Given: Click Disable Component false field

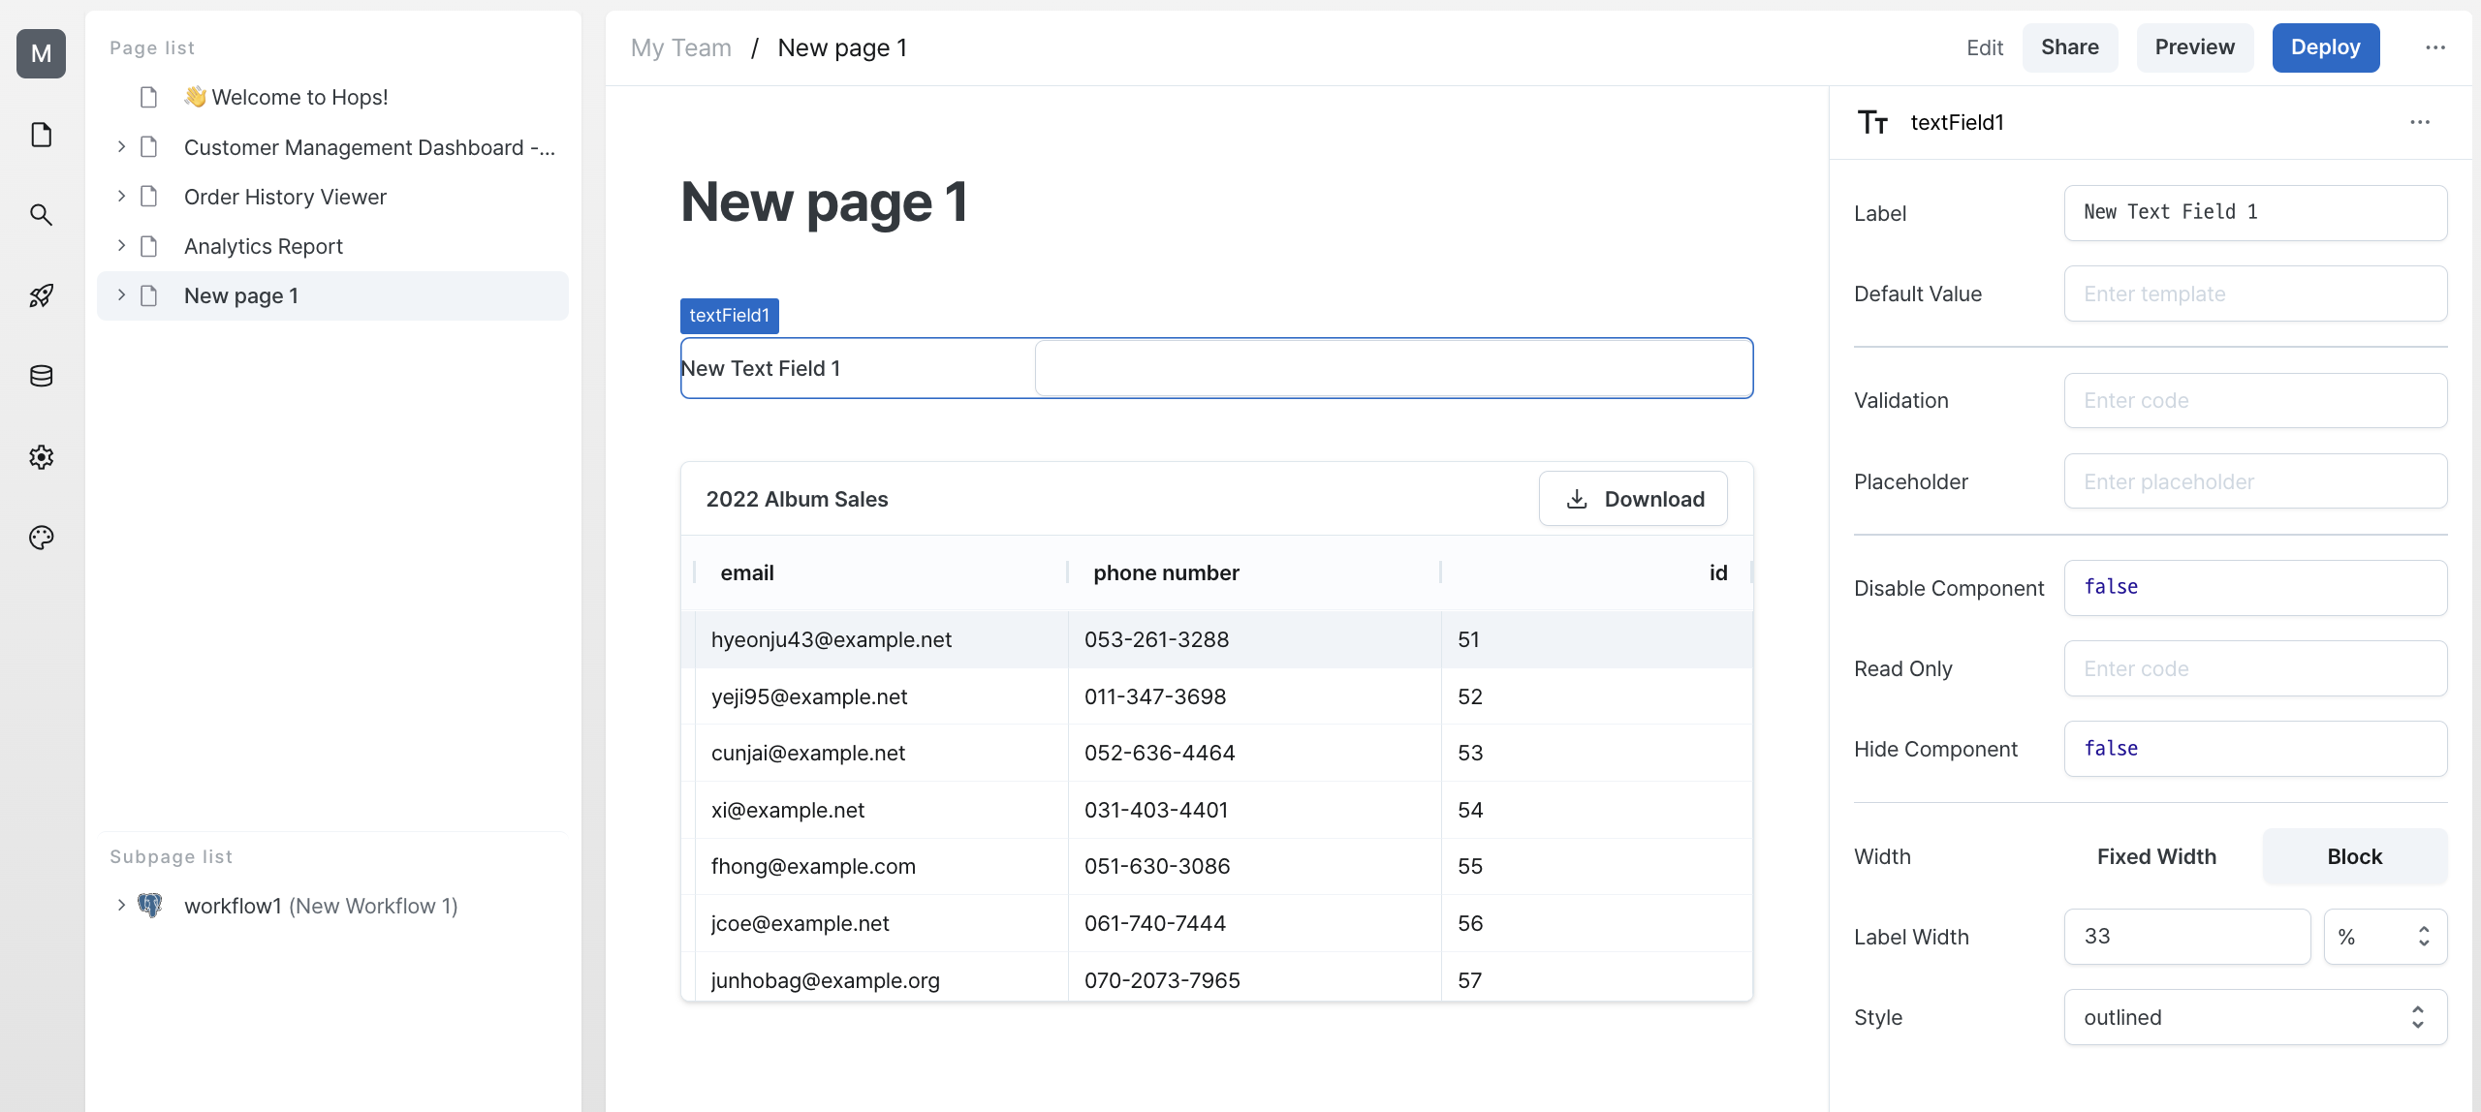Looking at the screenshot, I should click(2255, 588).
